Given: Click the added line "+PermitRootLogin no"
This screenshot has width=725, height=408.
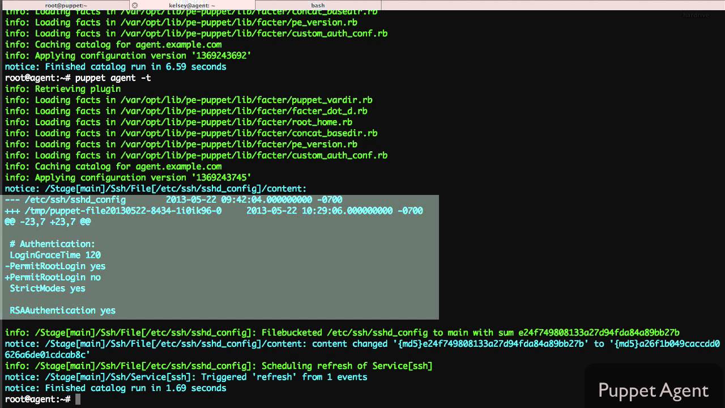Looking at the screenshot, I should pos(53,277).
